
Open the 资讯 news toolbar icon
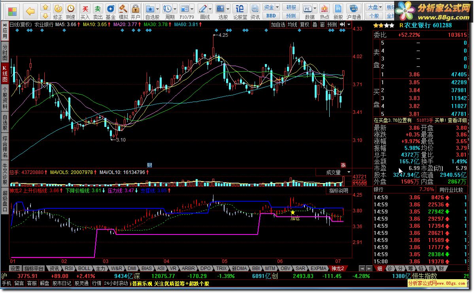tap(255, 12)
